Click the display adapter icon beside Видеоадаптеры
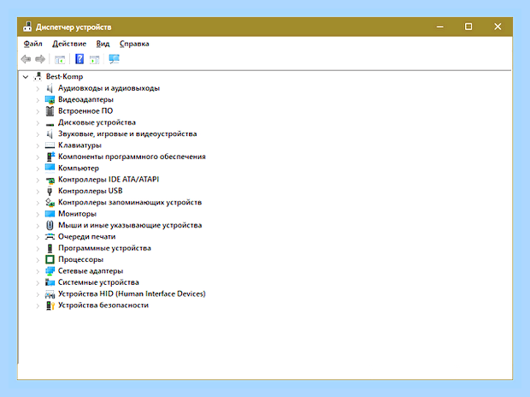Viewport: 530px width, 397px height. point(50,99)
